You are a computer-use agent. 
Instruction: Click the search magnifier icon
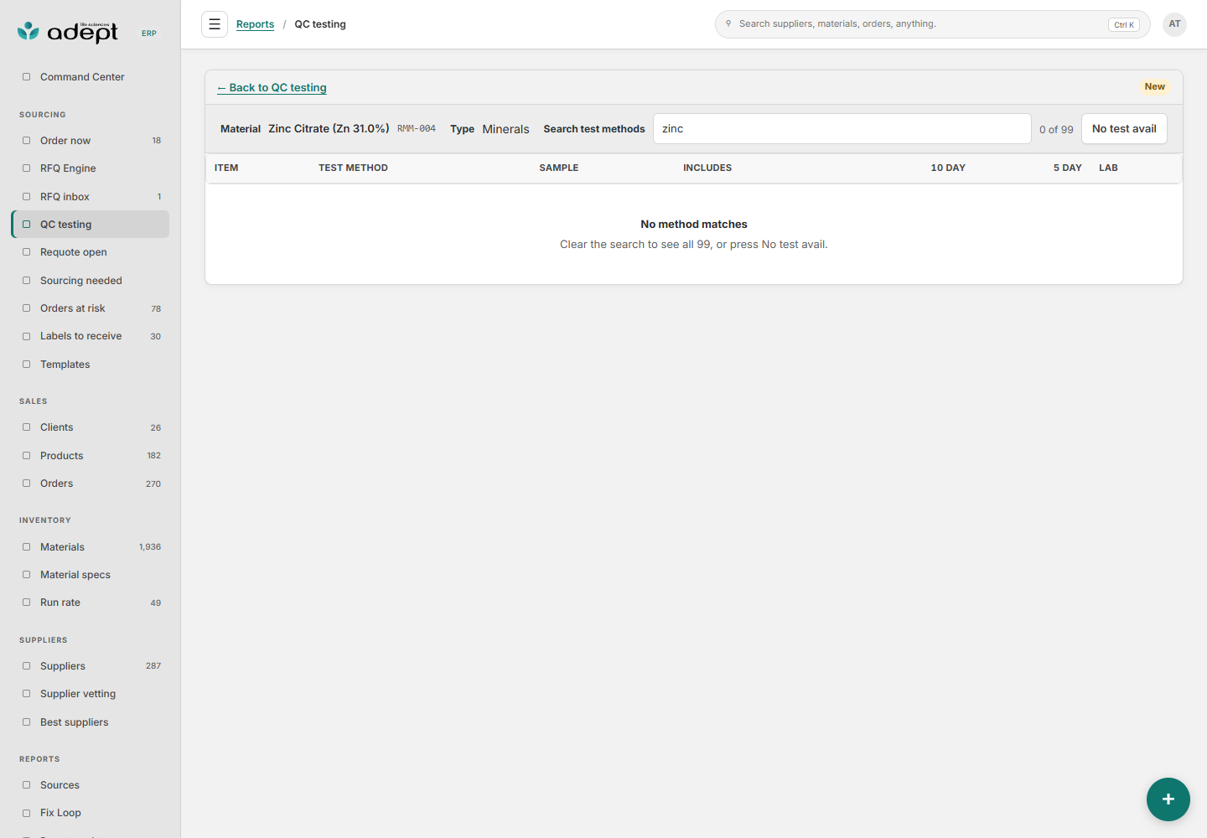(728, 23)
